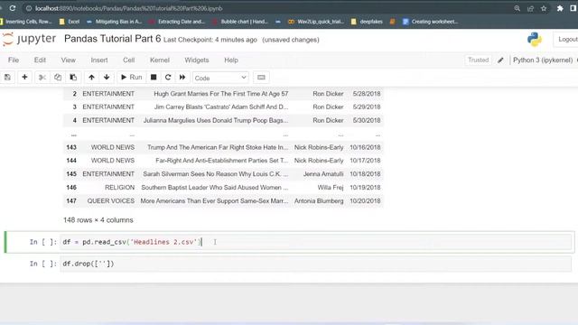Click the QUEER VOICES category cell
Viewport: 578px width, 325px height.
[110, 201]
